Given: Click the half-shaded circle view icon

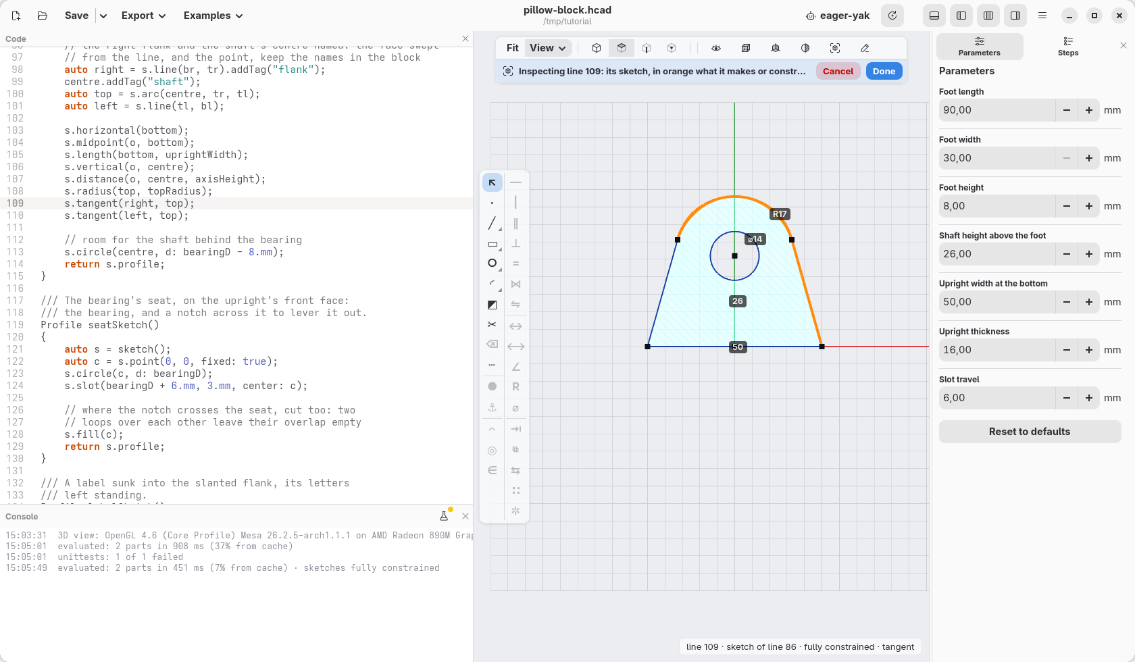Looking at the screenshot, I should 805,48.
